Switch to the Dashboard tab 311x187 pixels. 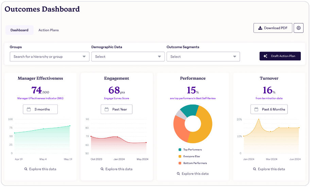tap(19, 30)
